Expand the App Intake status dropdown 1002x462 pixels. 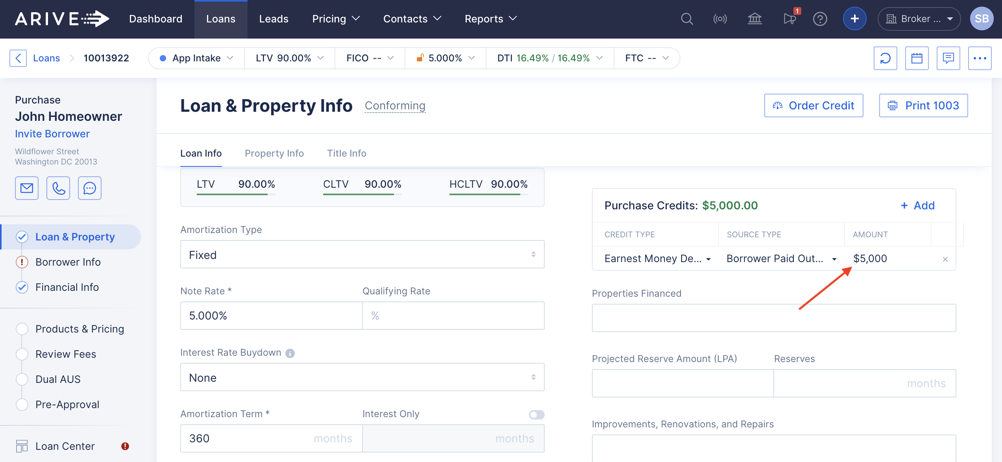tap(196, 58)
